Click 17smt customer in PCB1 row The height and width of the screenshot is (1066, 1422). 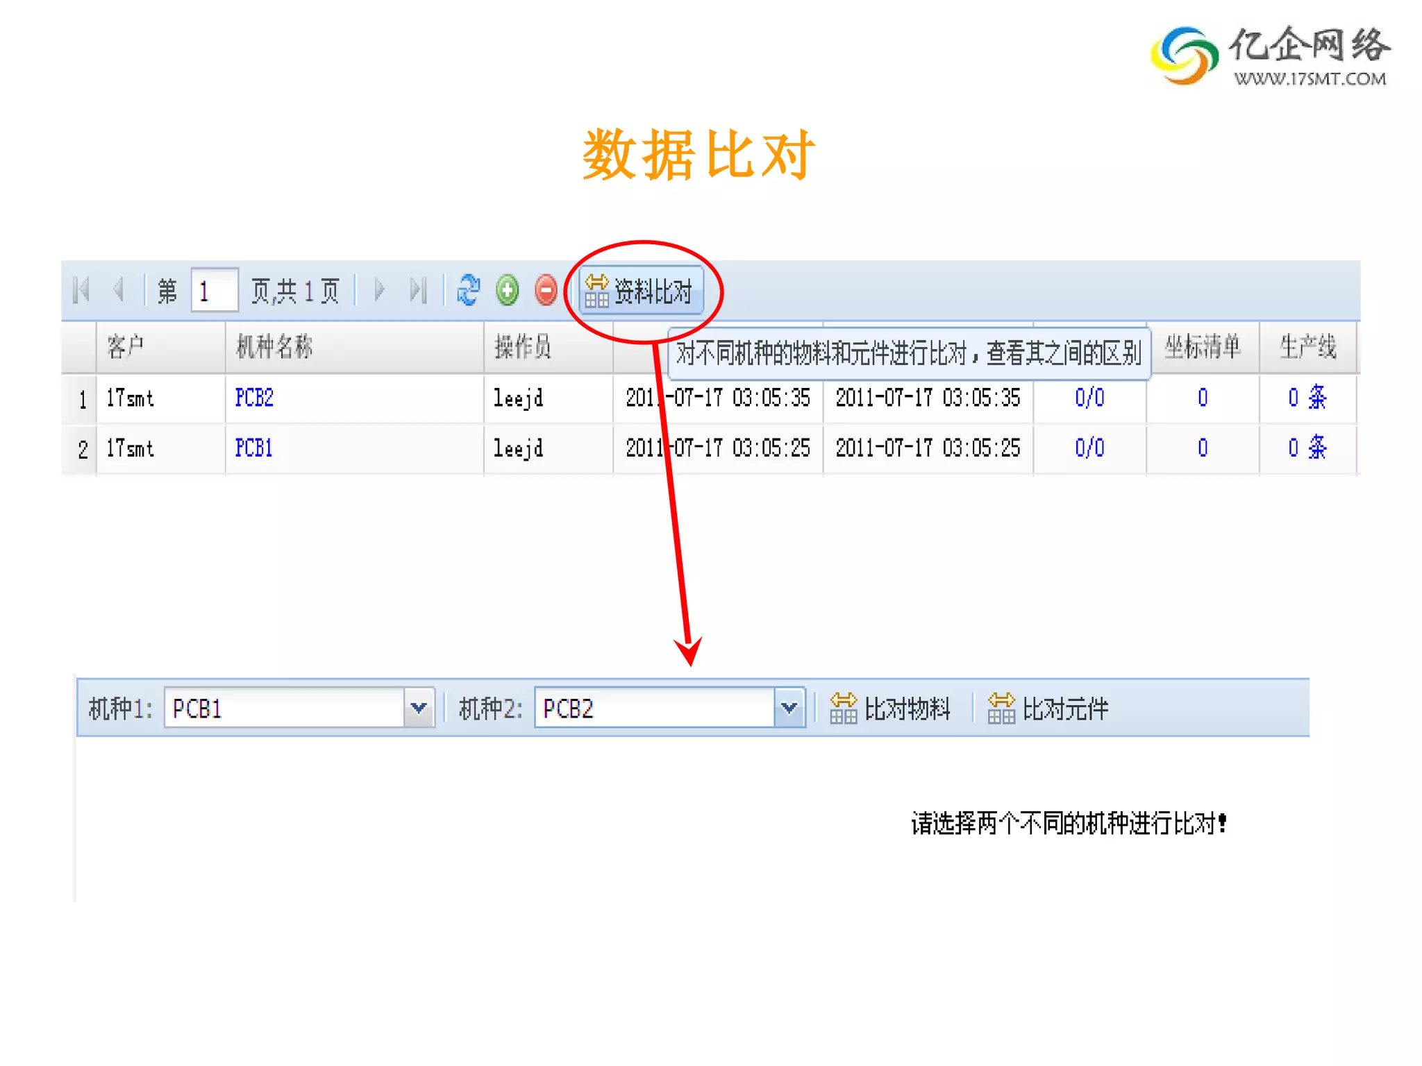click(130, 448)
